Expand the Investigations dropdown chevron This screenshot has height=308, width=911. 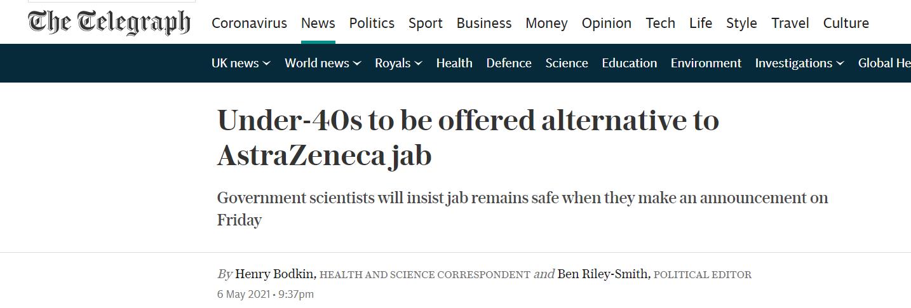tap(840, 64)
